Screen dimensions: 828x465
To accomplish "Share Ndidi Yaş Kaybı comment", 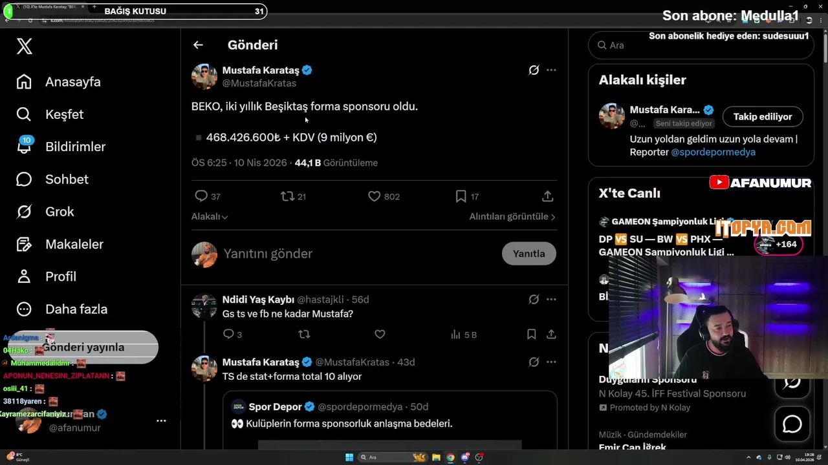I will [551, 334].
